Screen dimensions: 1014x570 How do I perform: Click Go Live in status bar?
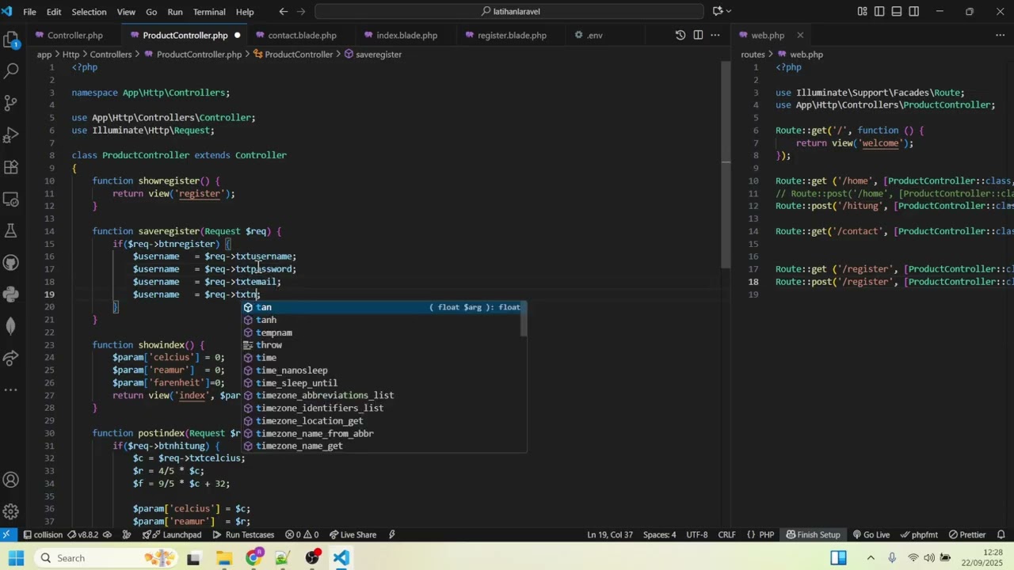[871, 534]
